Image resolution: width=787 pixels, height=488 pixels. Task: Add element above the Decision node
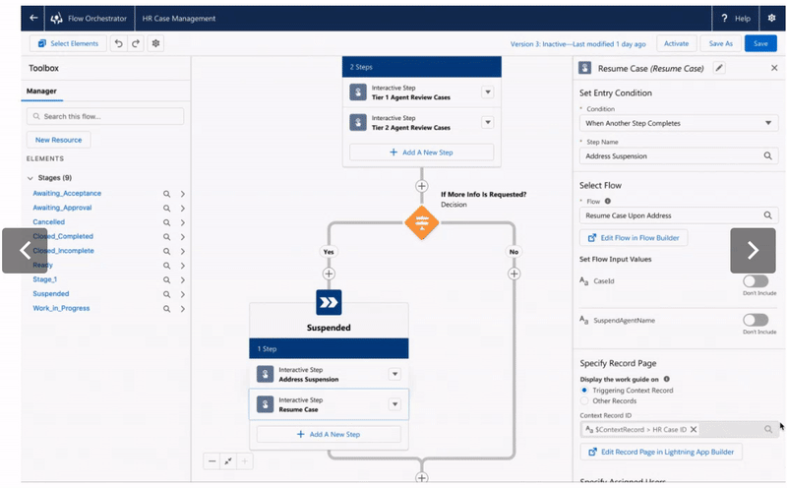coord(422,186)
